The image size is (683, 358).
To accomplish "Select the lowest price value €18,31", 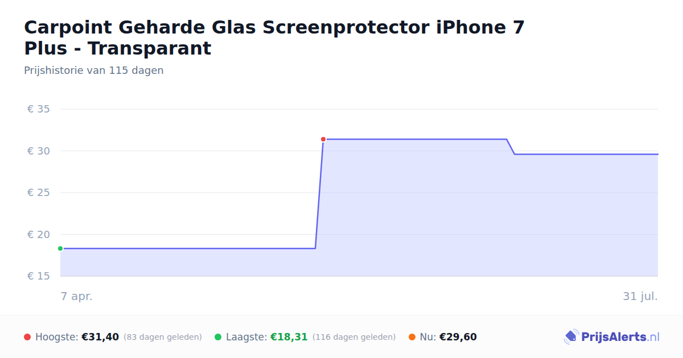I will pos(289,337).
